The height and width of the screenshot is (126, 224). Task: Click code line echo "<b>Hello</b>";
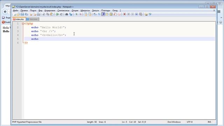(49, 35)
